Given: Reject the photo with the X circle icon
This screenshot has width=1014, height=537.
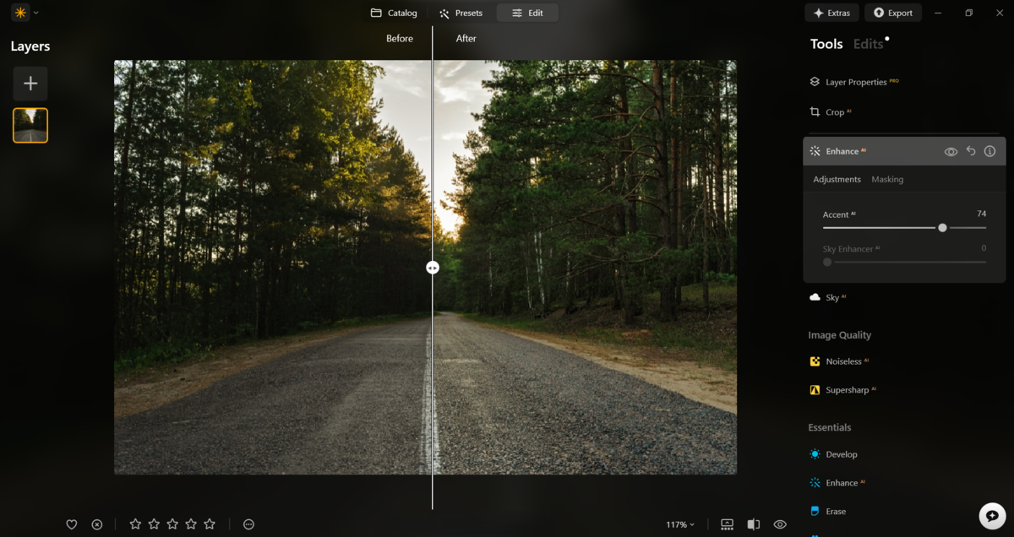Looking at the screenshot, I should pos(97,524).
